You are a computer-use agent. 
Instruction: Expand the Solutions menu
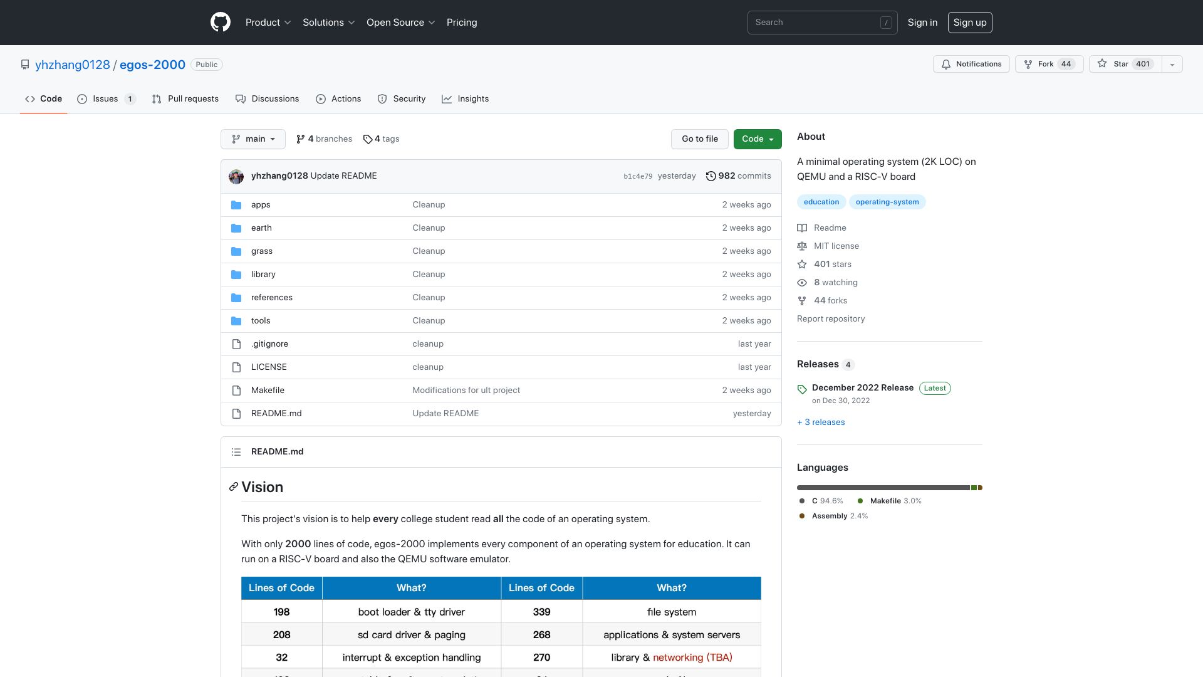[x=329, y=23]
